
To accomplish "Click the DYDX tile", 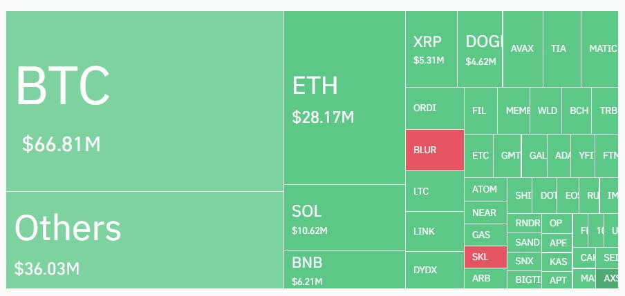I will point(434,269).
